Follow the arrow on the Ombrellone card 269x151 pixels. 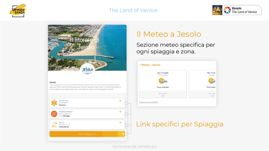click(x=120, y=123)
